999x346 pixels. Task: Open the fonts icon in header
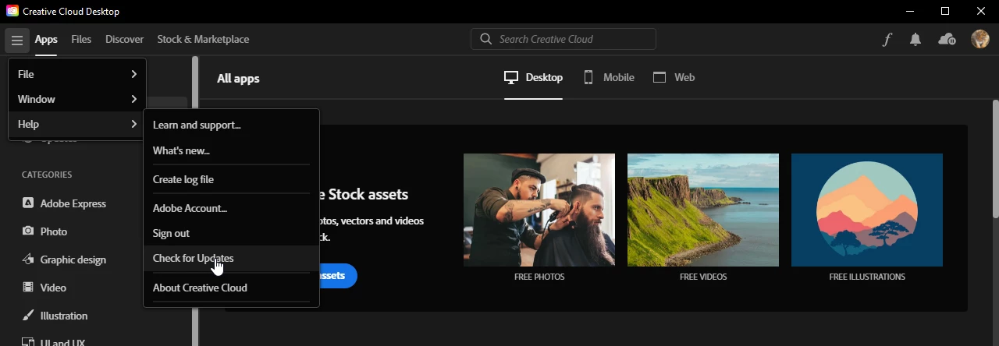click(887, 40)
